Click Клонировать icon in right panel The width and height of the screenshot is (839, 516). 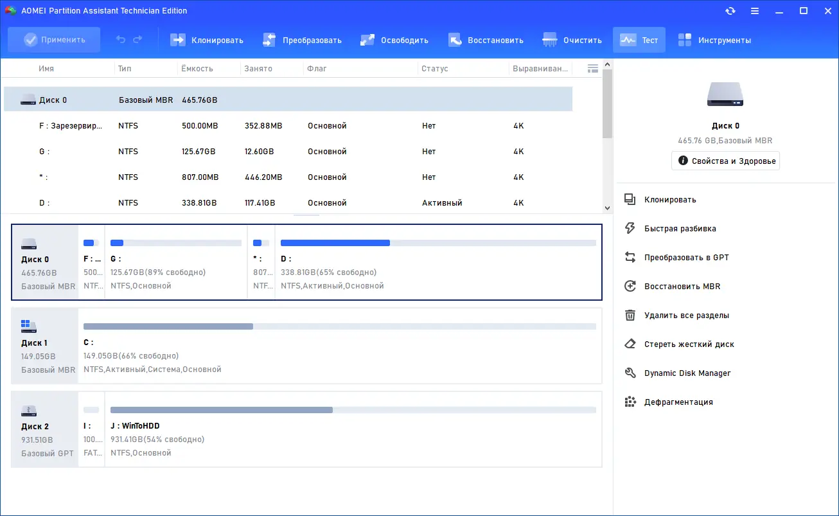tap(630, 200)
